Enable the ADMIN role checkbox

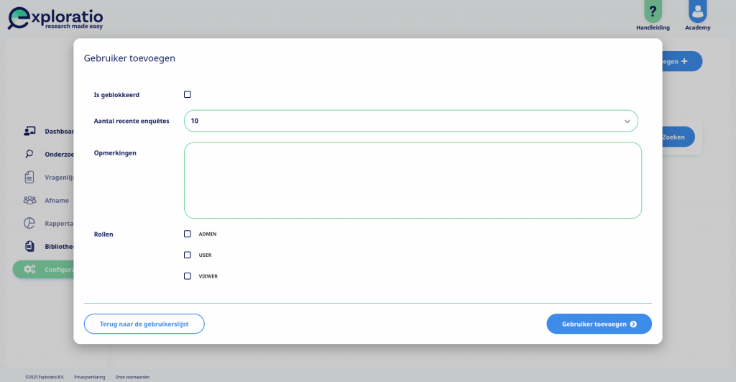[x=188, y=234]
